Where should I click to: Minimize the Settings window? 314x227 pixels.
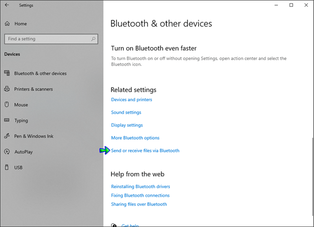(276, 5)
